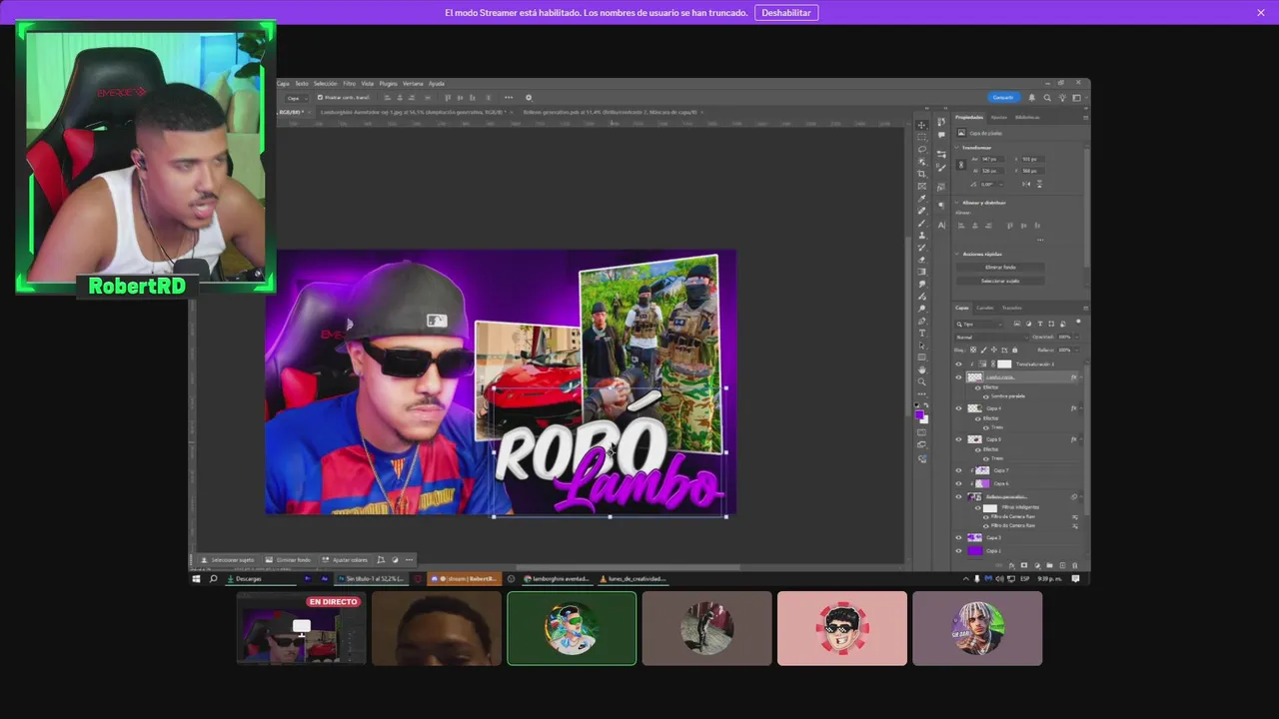
Task: Create new adjustment layer icon
Action: (x=1037, y=565)
